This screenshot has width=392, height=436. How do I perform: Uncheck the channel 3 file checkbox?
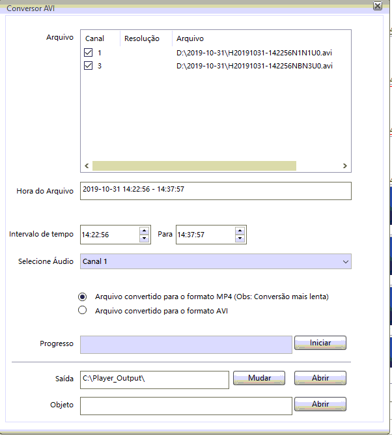click(x=89, y=66)
